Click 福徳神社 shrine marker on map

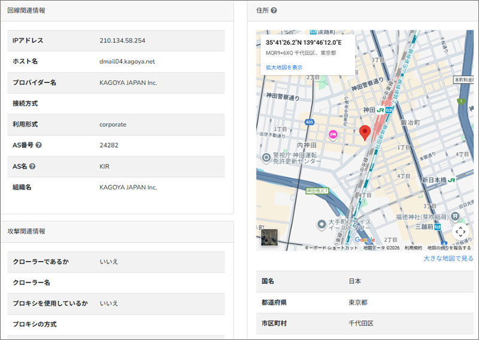coord(456,215)
